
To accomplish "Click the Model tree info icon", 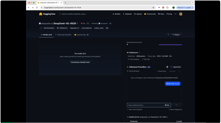I will tap(168, 117).
